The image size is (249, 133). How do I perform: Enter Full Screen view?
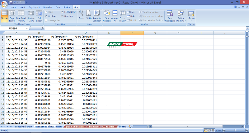(x=39, y=16)
